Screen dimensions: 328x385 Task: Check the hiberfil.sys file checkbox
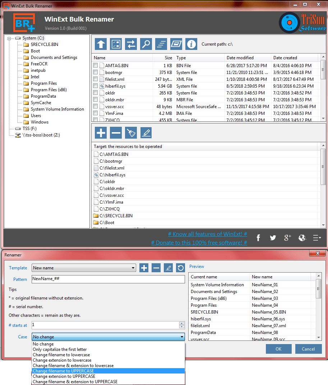click(x=95, y=86)
